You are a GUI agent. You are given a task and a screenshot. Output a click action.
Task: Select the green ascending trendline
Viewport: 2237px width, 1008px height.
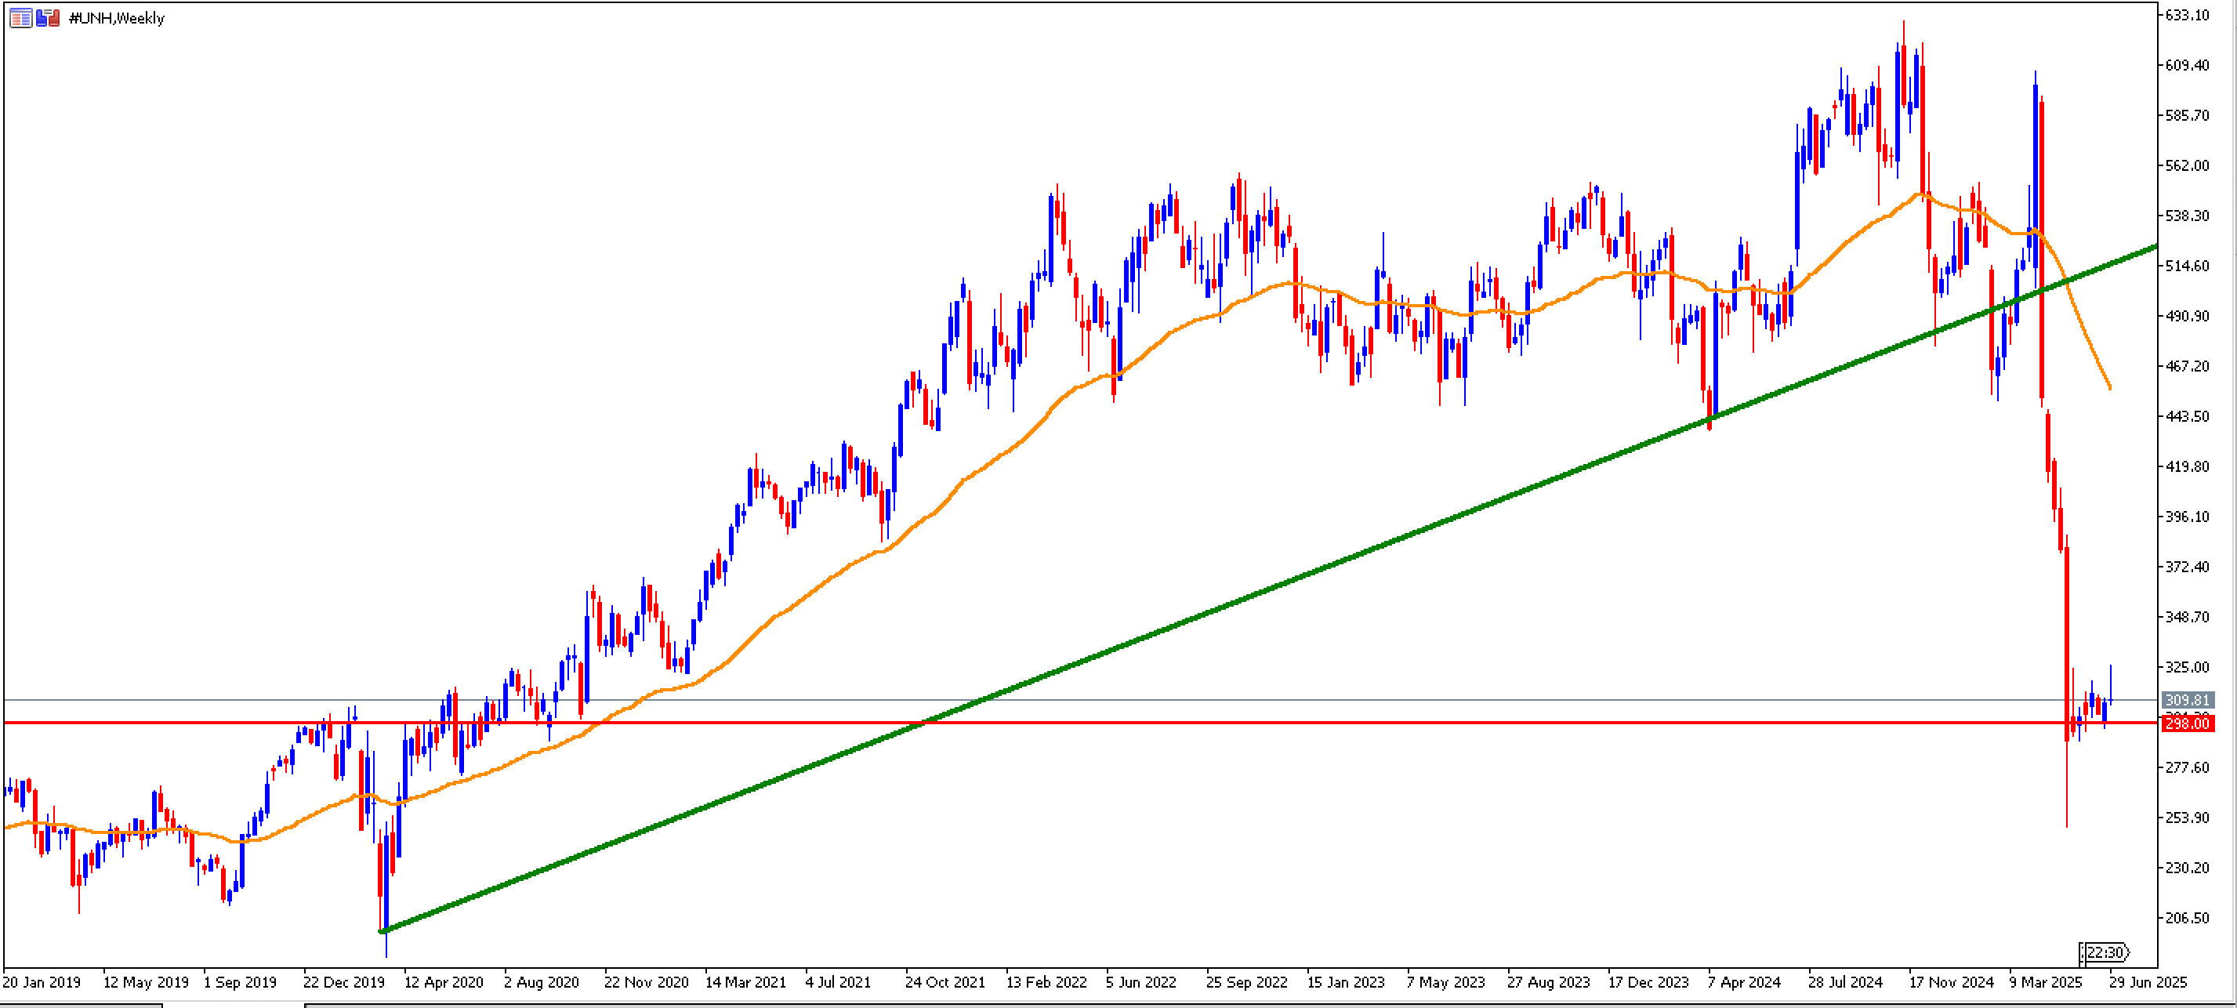[1268, 589]
